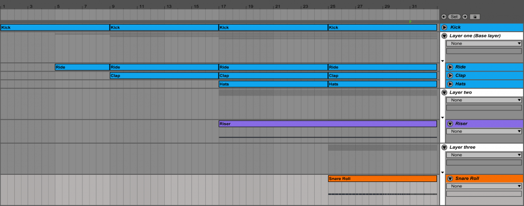The width and height of the screenshot is (524, 206).
Task: Click bar 9 on the beat ruler
Action: tap(113, 6)
